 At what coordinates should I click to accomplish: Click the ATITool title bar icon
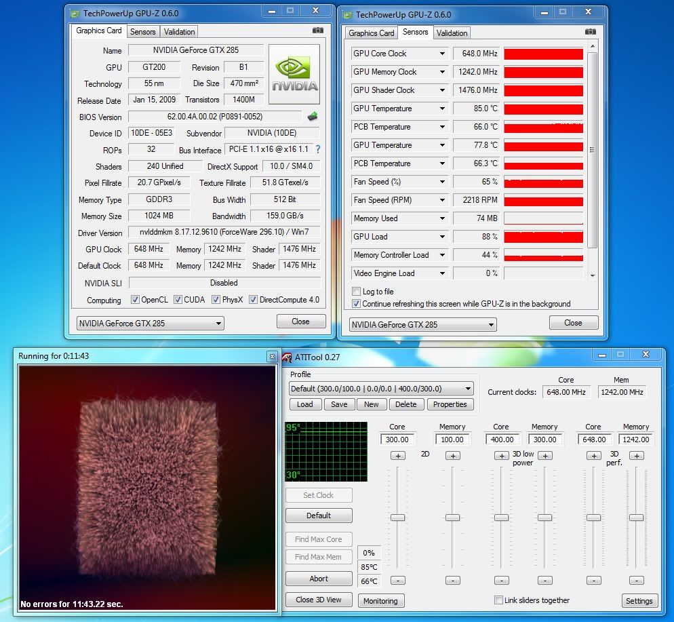pos(287,357)
